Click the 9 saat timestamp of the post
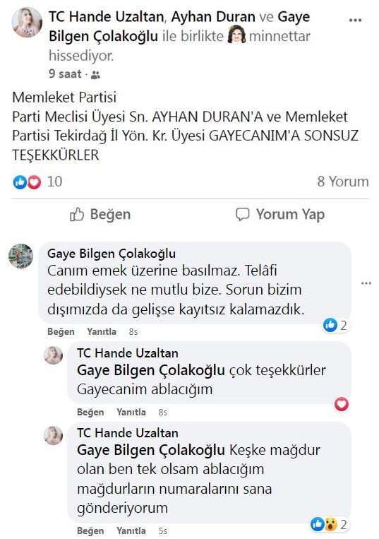The image size is (379, 539). [x=65, y=74]
